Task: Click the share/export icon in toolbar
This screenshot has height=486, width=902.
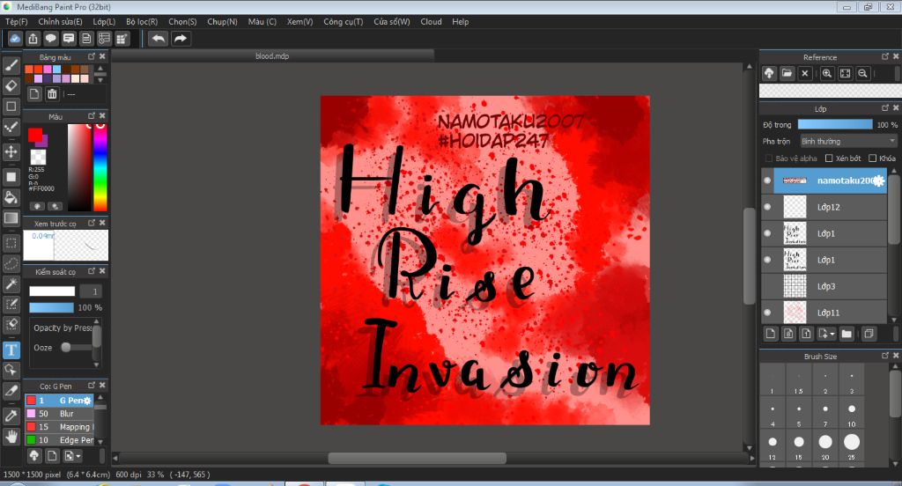Action: pos(33,39)
